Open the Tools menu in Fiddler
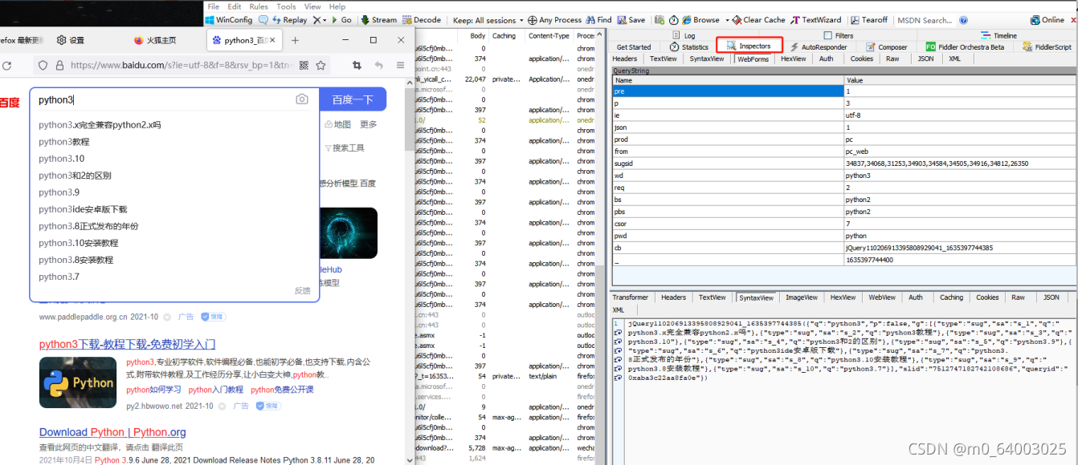 pyautogui.click(x=286, y=6)
